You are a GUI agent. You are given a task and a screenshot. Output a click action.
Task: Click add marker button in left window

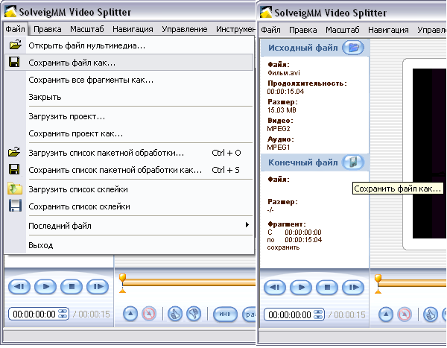pos(130,314)
